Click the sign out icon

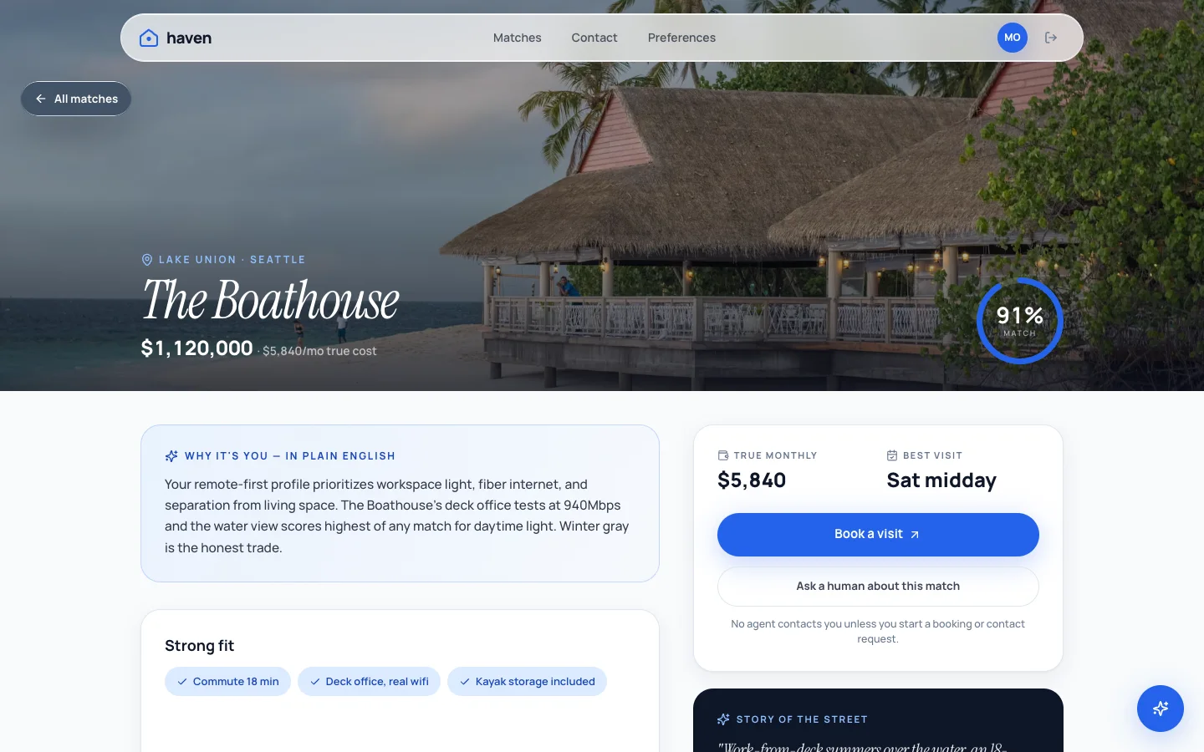tap(1051, 38)
